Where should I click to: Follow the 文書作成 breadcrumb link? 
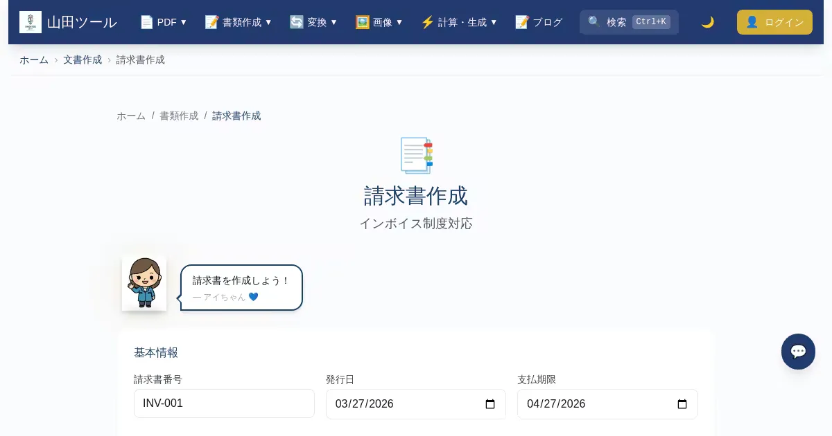83,60
